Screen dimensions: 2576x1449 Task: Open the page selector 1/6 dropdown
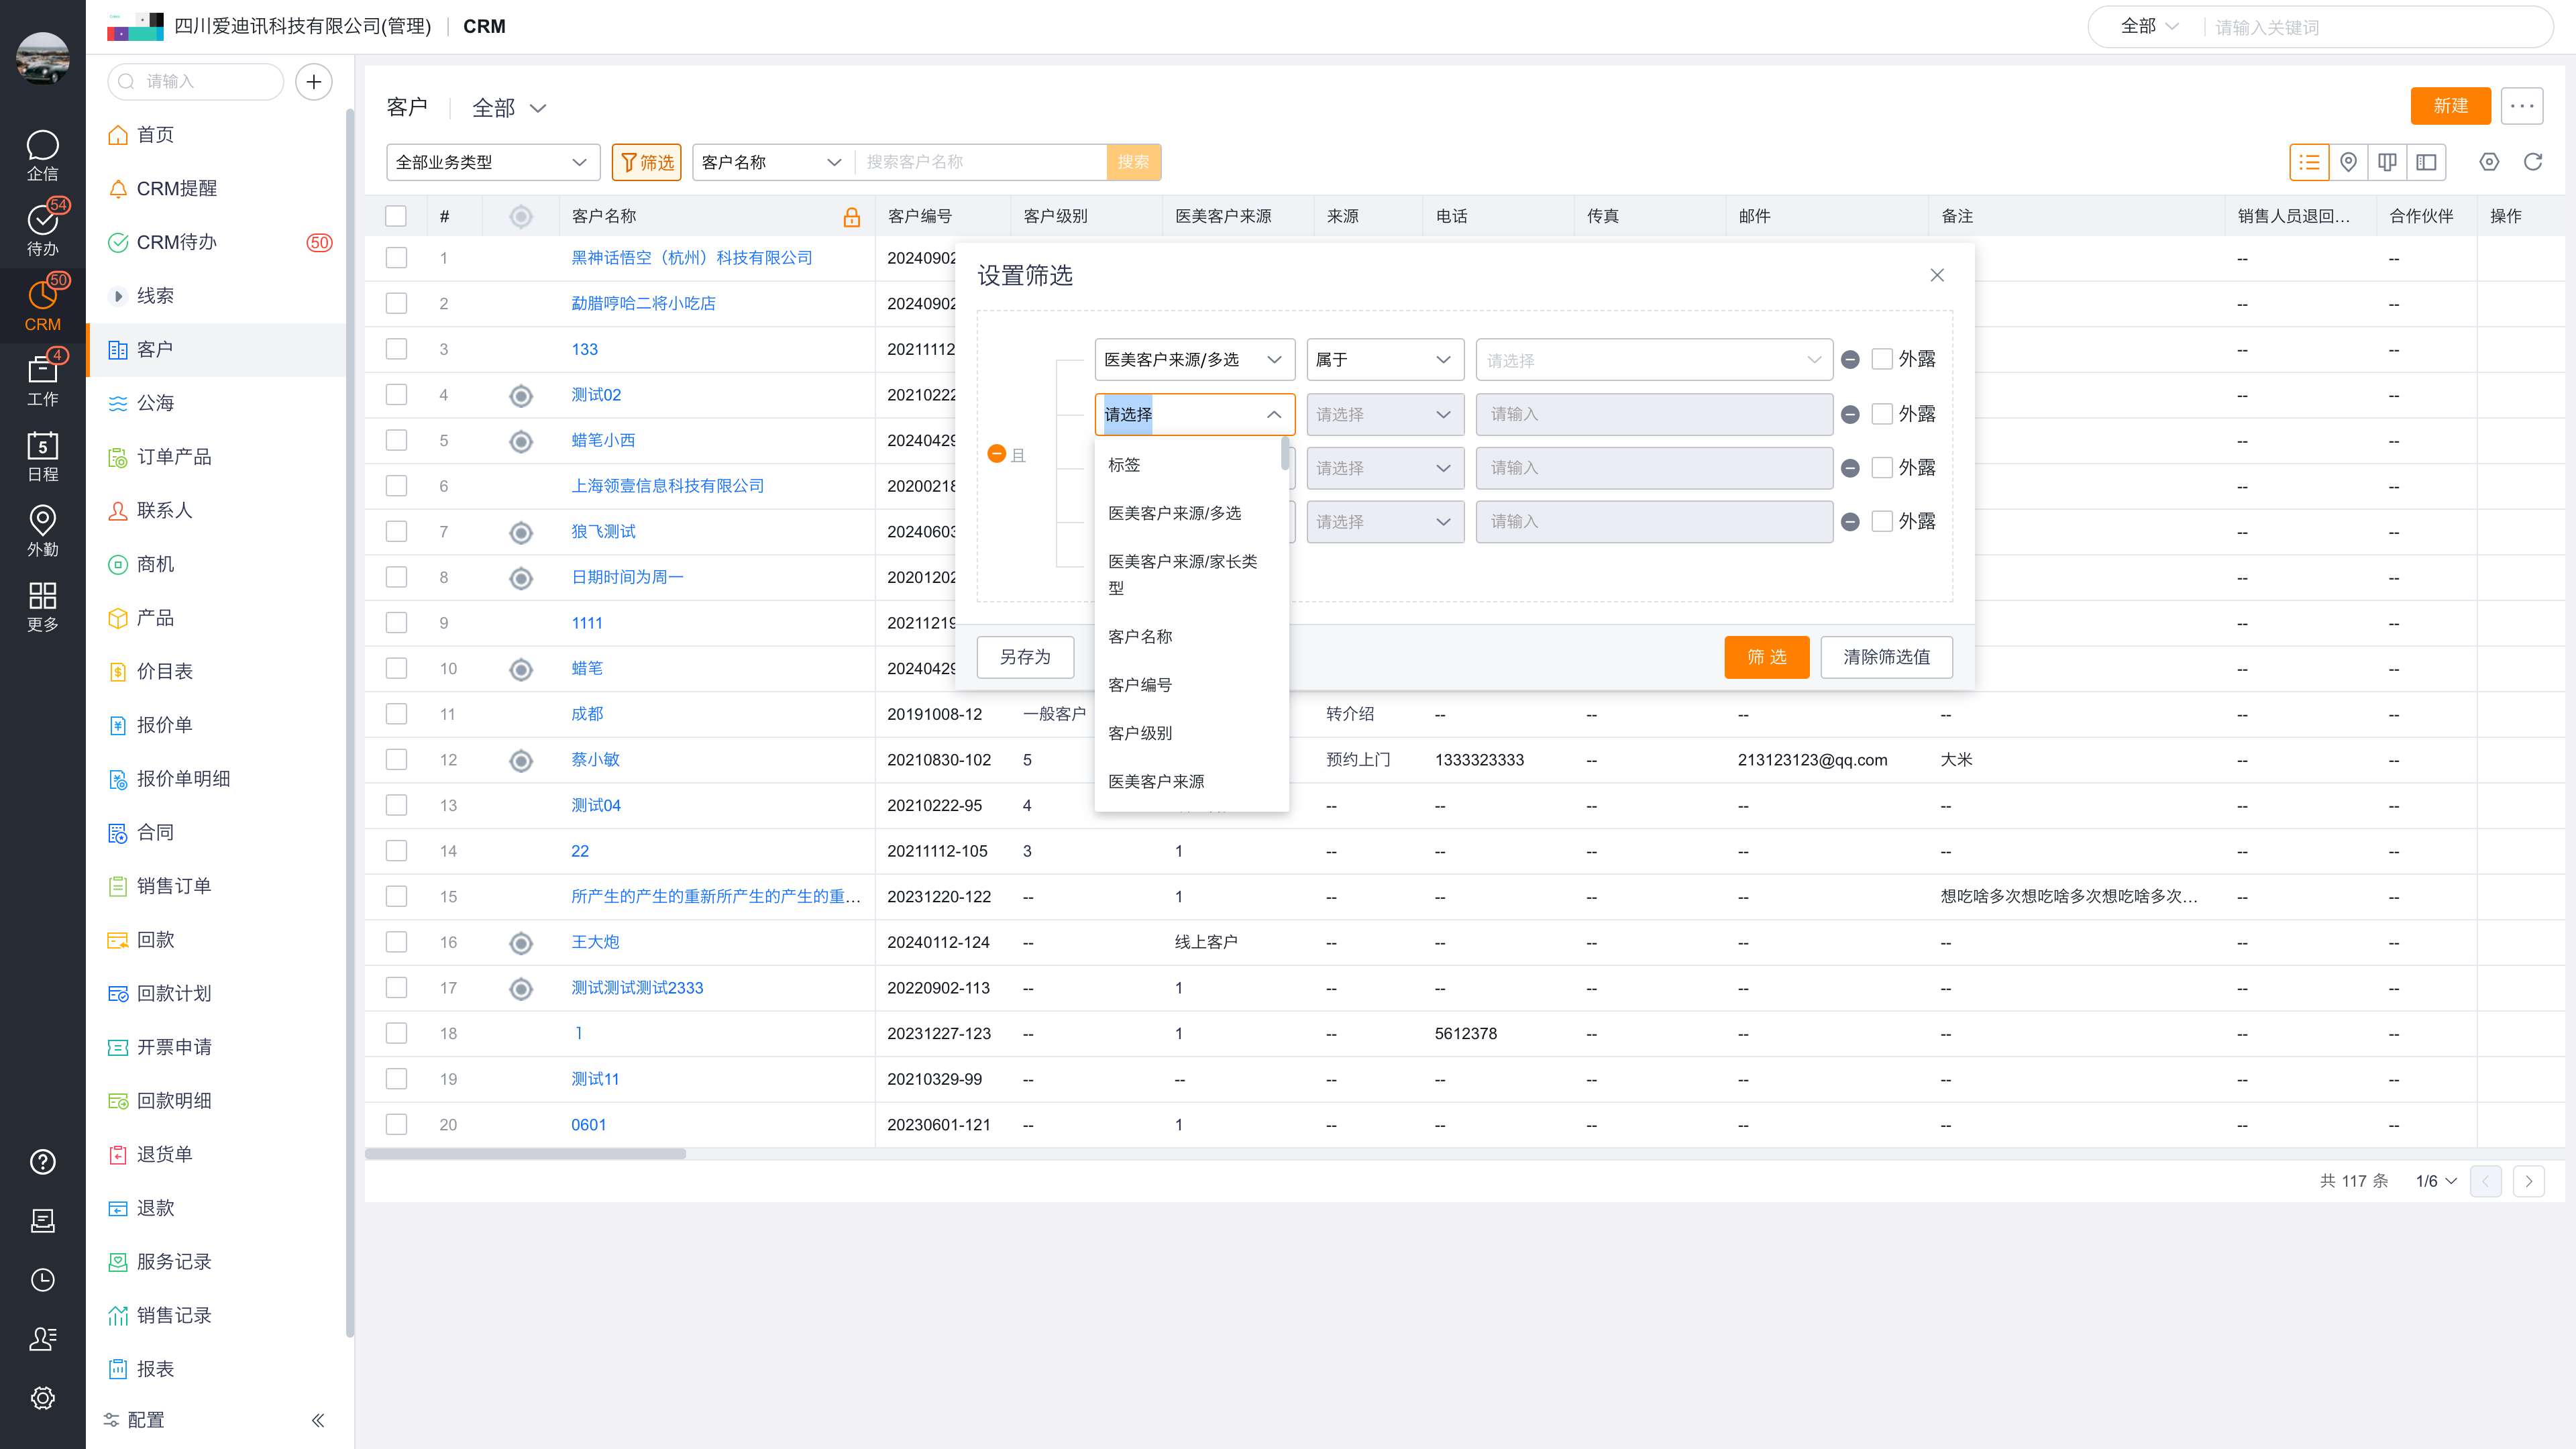click(x=2436, y=1181)
